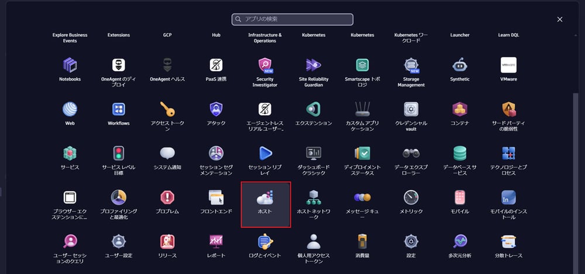This screenshot has width=585, height=274.
Task: Open Infrastructure & Operations label
Action: pos(265,38)
